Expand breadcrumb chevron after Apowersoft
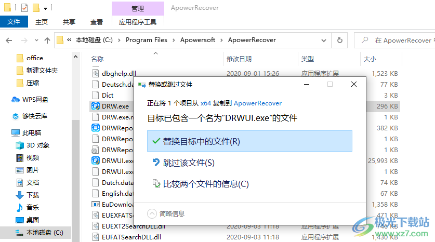This screenshot has width=435, height=242. click(221, 40)
